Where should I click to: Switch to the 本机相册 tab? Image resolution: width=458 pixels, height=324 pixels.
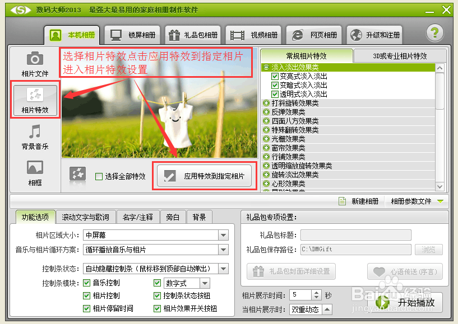72,35
